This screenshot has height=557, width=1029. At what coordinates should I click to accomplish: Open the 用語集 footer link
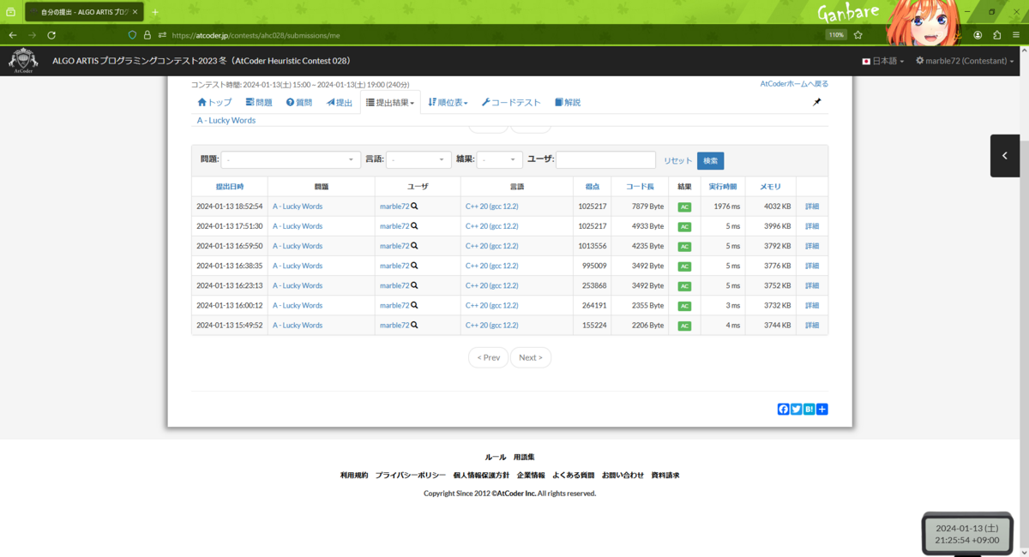pyautogui.click(x=524, y=457)
